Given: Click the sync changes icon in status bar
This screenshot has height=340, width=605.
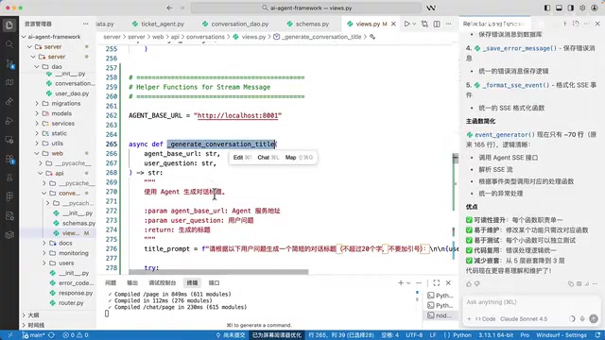Looking at the screenshot, I should (51, 335).
